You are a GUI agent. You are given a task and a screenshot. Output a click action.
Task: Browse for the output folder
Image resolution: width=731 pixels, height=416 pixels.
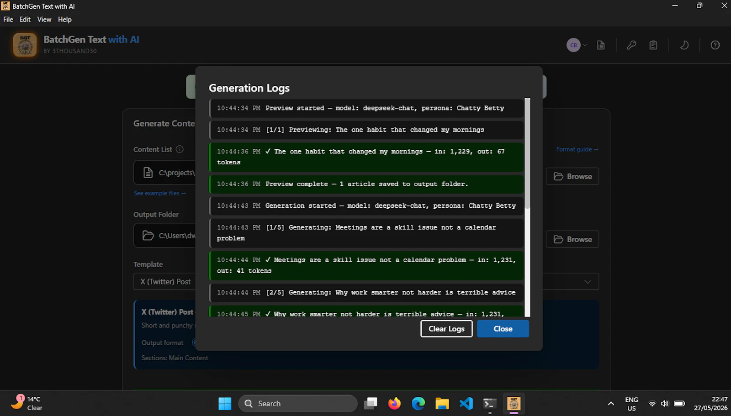(x=572, y=239)
